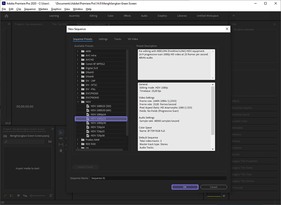
Task: Adjust the Project panel thumbnail zoom slider
Action: tap(37, 196)
